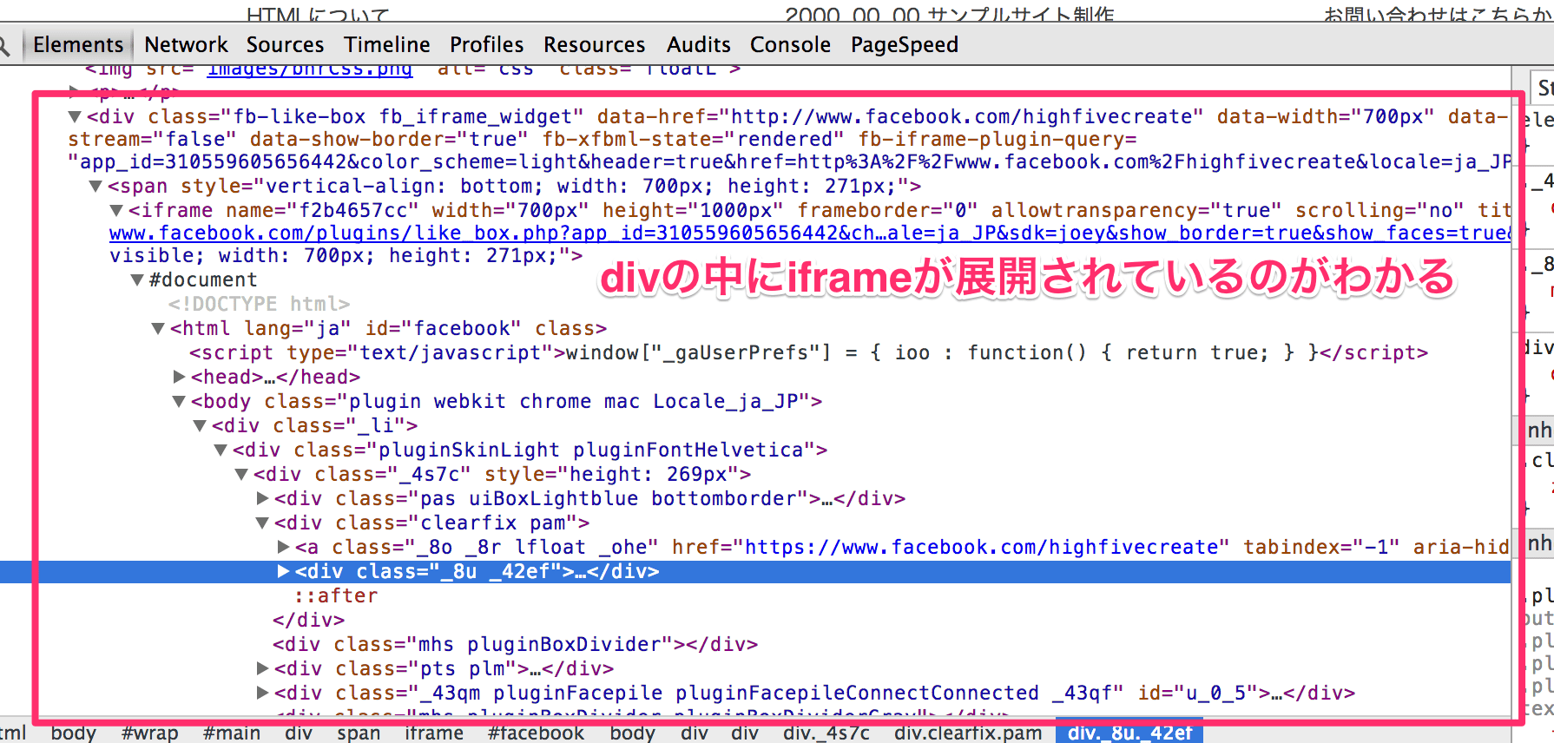Image resolution: width=1554 pixels, height=743 pixels.
Task: Click anchor href 'https://www.facebook.com/highfivecreate'
Action: click(x=982, y=547)
